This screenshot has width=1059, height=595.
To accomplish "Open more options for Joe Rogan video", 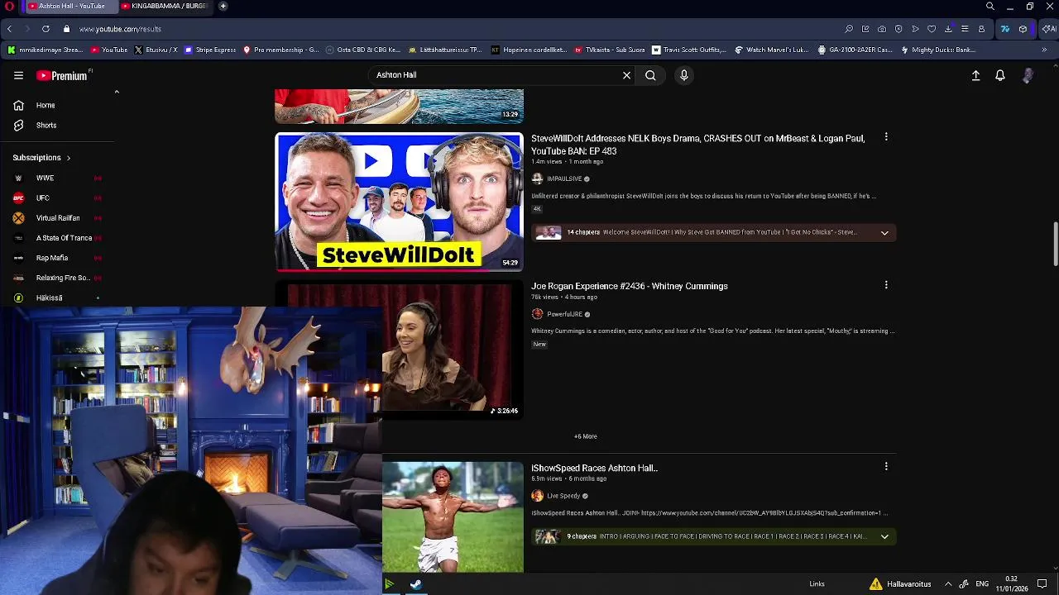I will click(x=886, y=285).
